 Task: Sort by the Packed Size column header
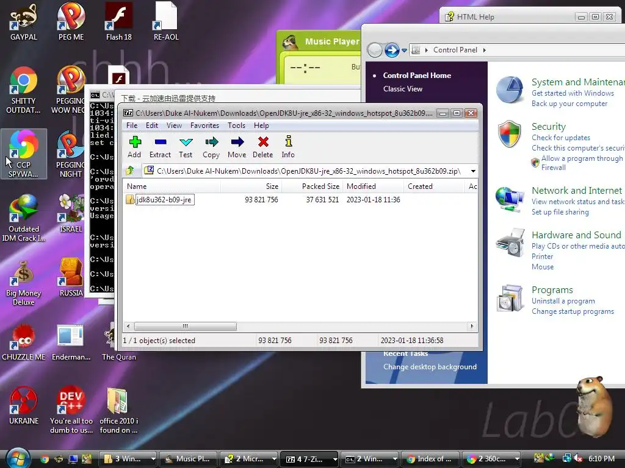click(312, 186)
